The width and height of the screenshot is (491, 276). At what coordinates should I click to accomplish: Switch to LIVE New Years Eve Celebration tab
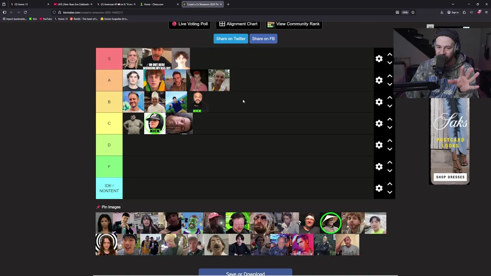[x=73, y=4]
